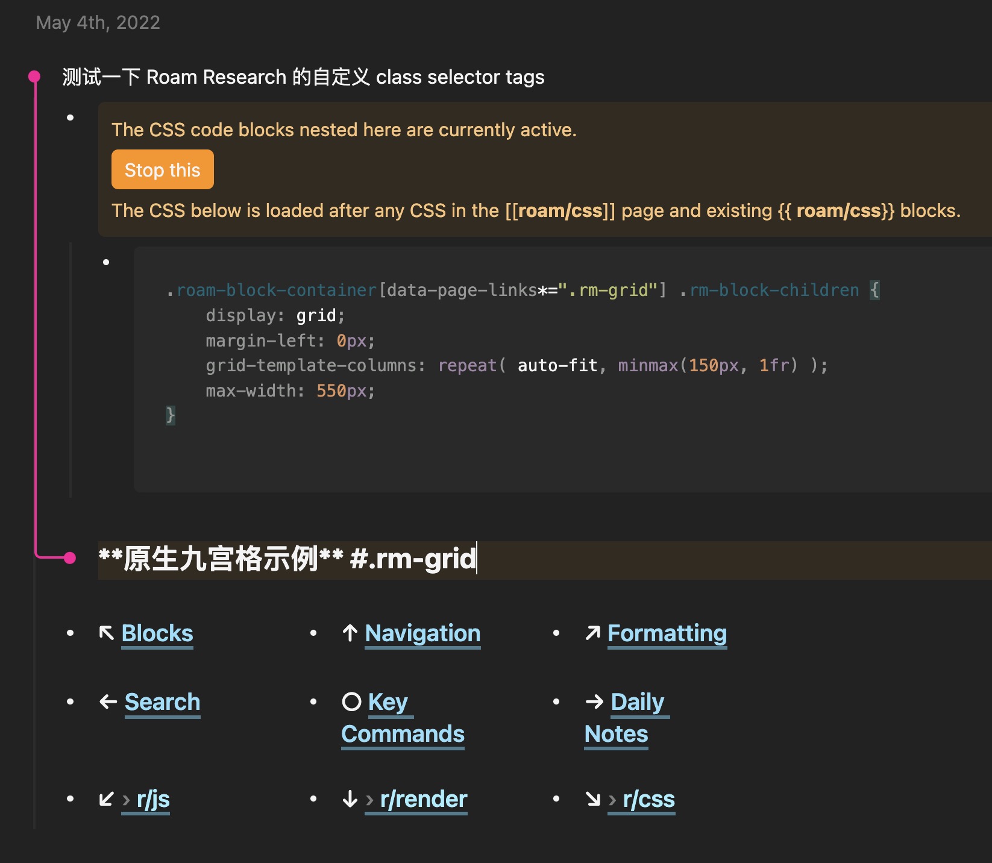Click the display: grid line in code
992x863 pixels.
tap(275, 315)
